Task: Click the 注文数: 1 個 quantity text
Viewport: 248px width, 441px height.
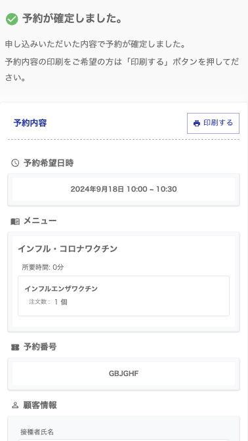Action: point(48,302)
